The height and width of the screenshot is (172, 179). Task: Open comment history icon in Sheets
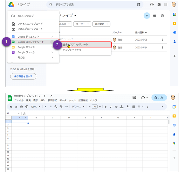134,98
